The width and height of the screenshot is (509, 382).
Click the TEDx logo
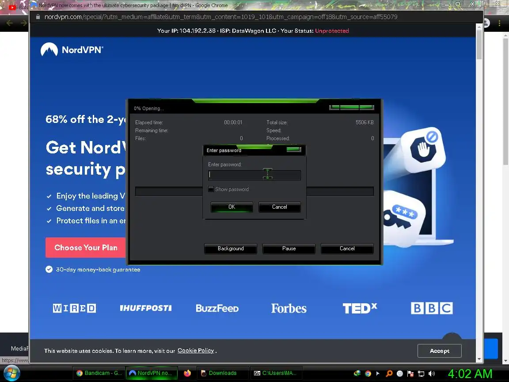click(360, 308)
